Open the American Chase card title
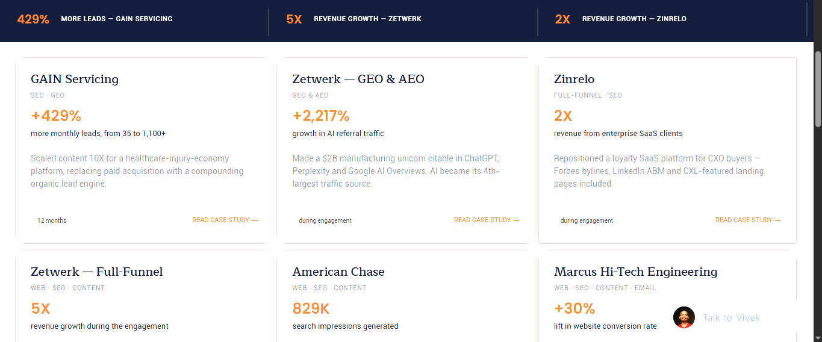 [338, 272]
